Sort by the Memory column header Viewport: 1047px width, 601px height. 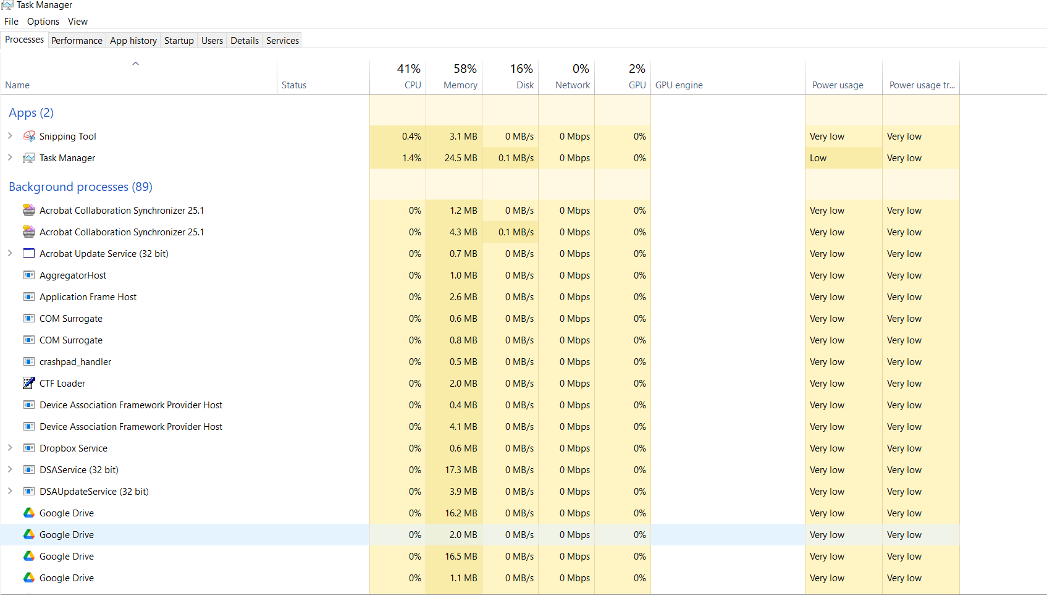[454, 77]
